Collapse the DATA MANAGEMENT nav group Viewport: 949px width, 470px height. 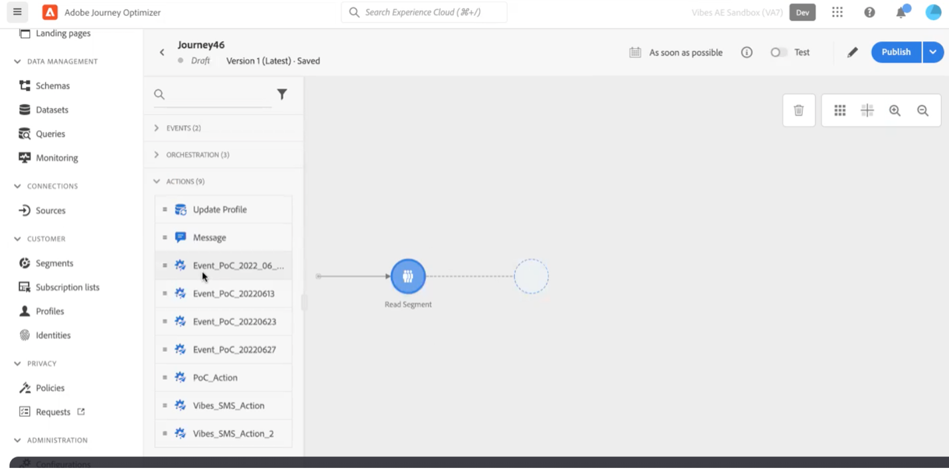(17, 61)
